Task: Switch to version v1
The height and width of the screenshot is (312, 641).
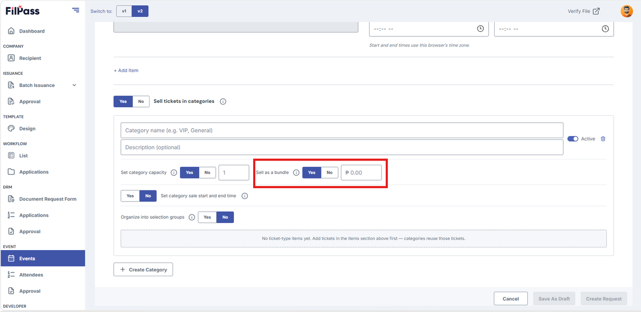Action: [x=124, y=11]
